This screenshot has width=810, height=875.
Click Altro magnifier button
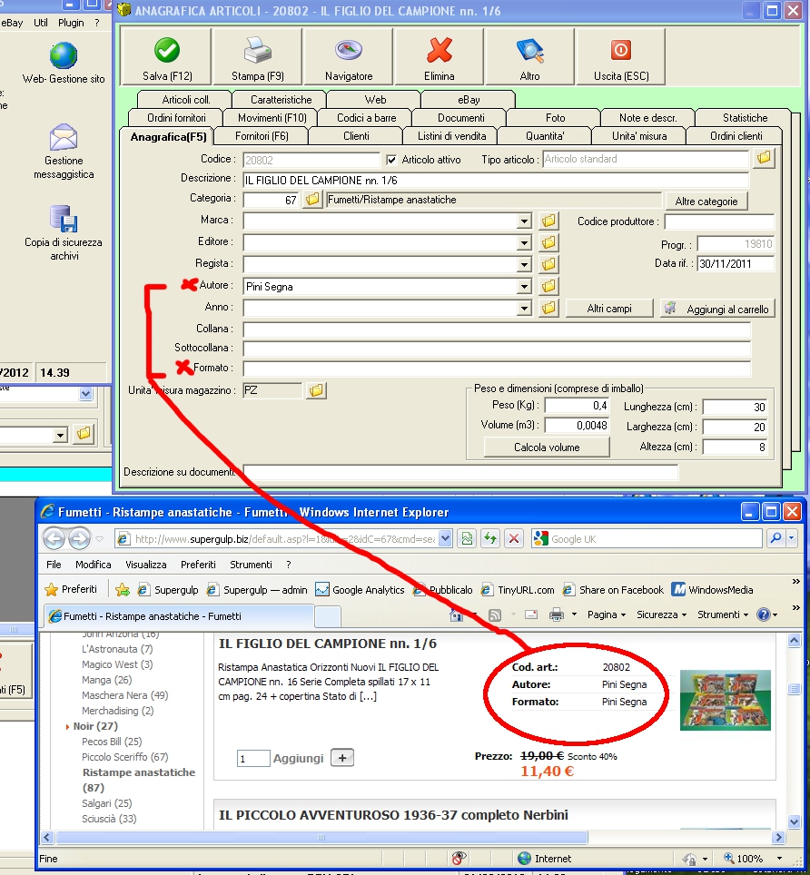(529, 57)
